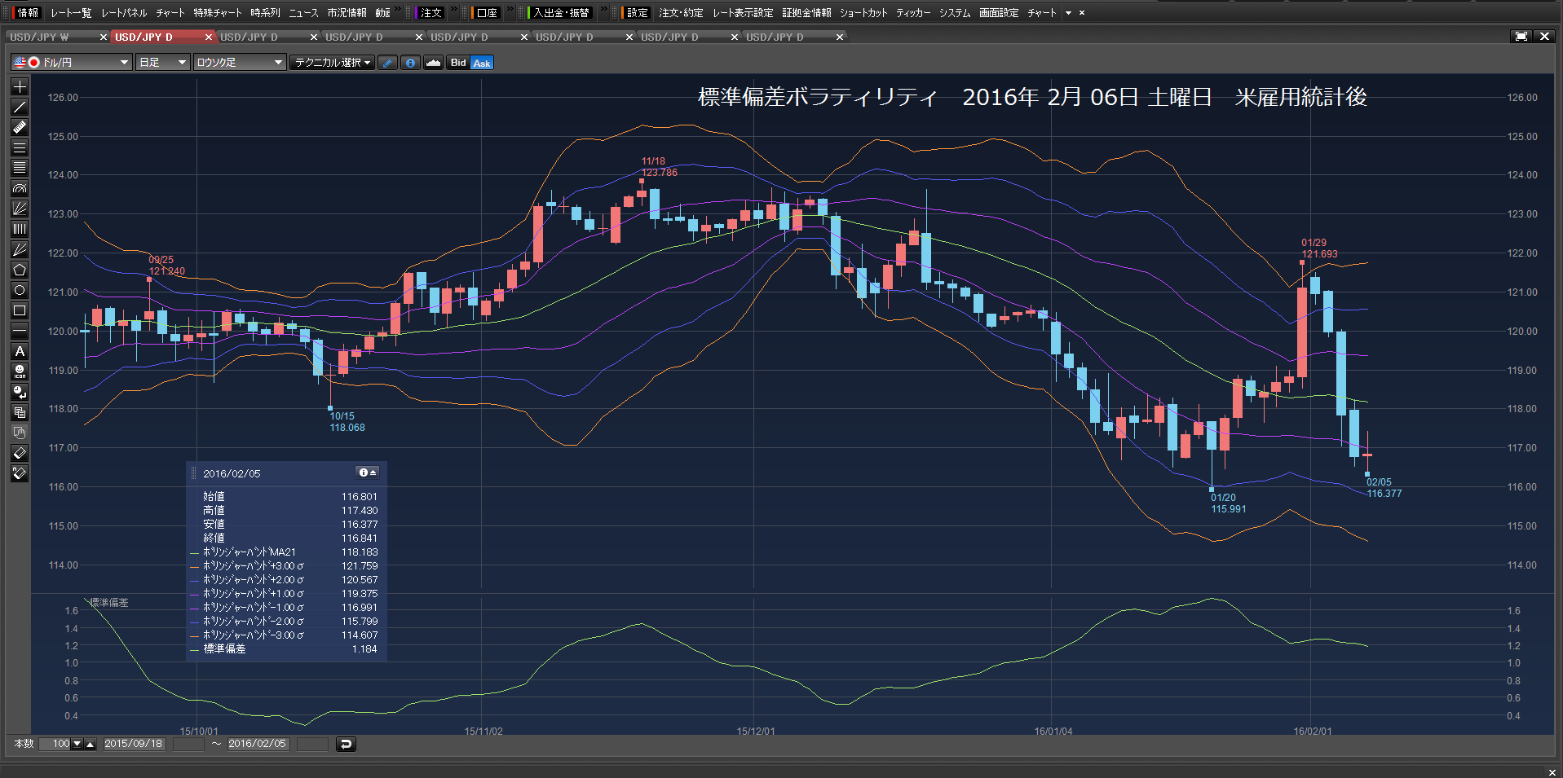
Task: Toggle the Ask price display
Action: pos(482,63)
